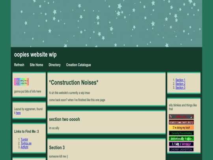
Task: Click text "gonna put bits of info here"
Action: (28, 91)
